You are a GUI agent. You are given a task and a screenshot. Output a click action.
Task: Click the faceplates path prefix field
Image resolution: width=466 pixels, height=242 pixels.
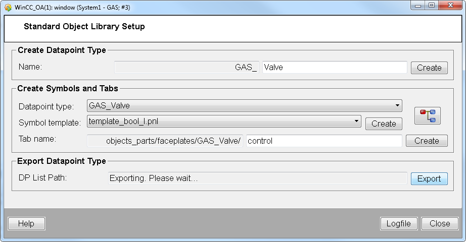tap(165, 141)
